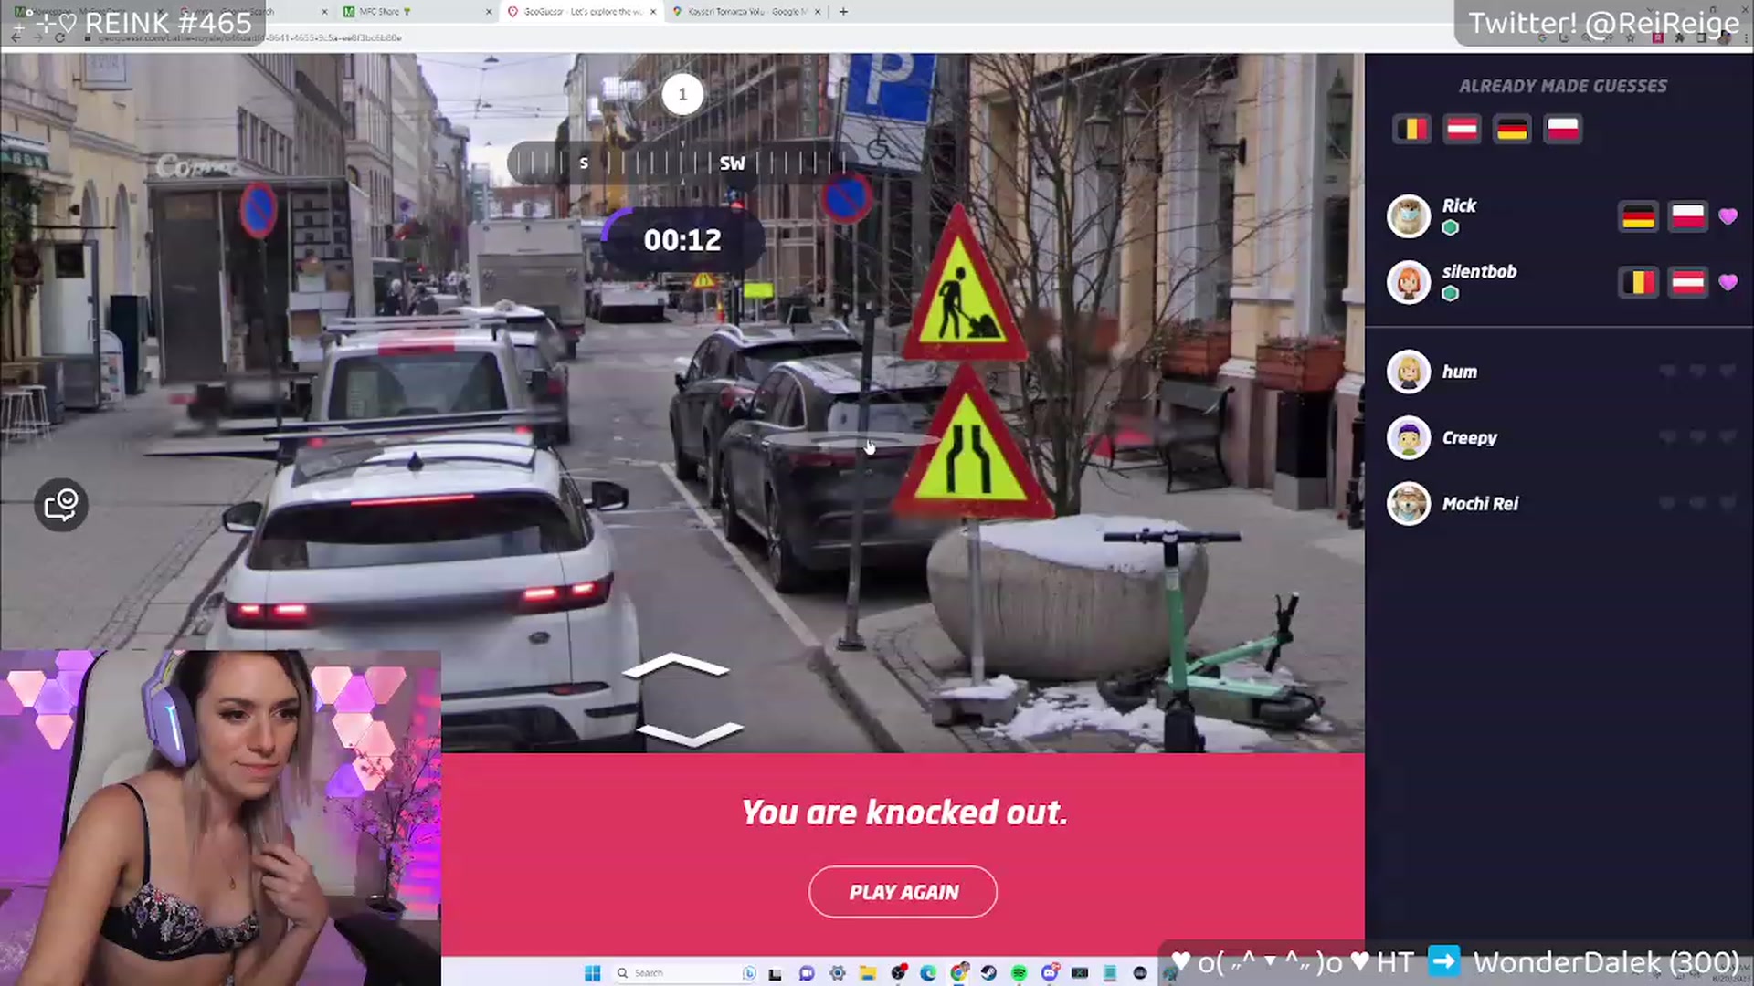Click silentbob's purple heart life icon
Screen dimensions: 1754x986
[1728, 282]
